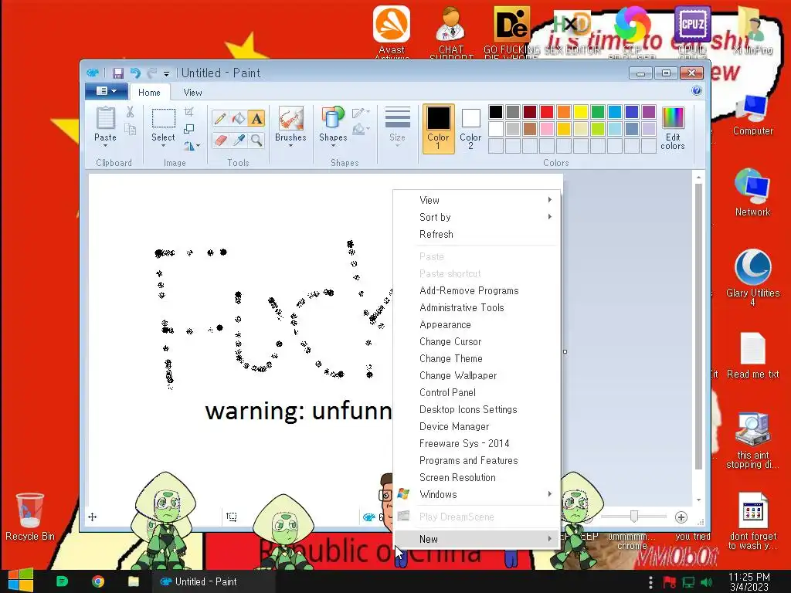The width and height of the screenshot is (791, 593).
Task: Click the taskbar clock showing 11:25 PM
Action: (x=749, y=581)
